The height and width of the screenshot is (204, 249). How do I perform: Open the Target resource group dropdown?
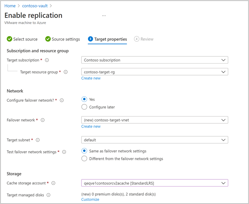click(155, 72)
